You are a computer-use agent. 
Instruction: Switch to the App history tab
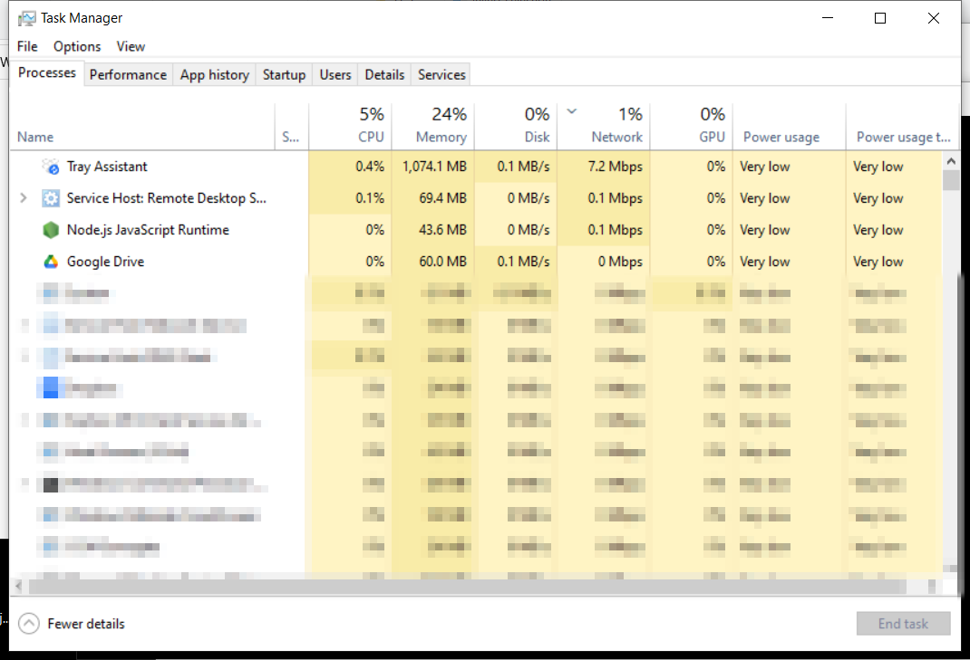click(x=215, y=75)
